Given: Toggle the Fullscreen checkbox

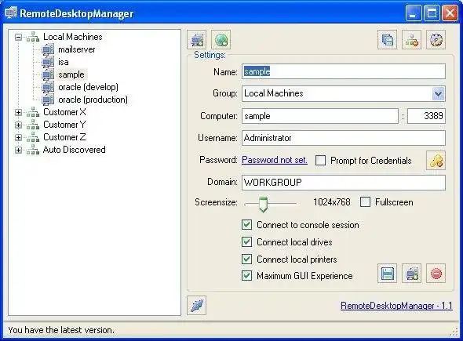Looking at the screenshot, I should click(365, 202).
